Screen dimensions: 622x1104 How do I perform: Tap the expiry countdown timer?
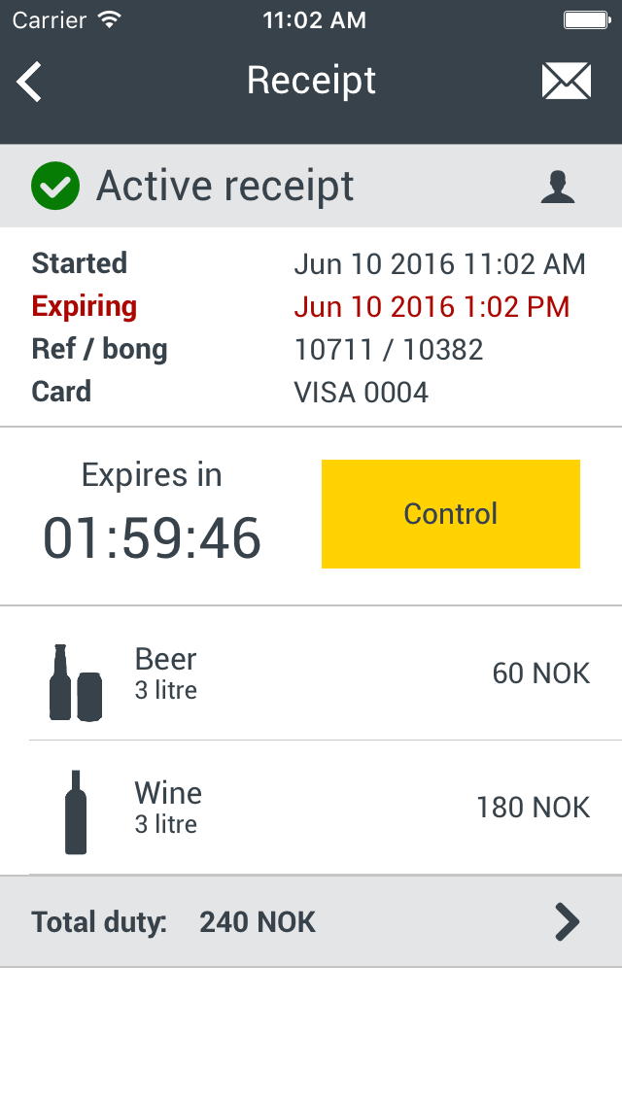pos(152,538)
